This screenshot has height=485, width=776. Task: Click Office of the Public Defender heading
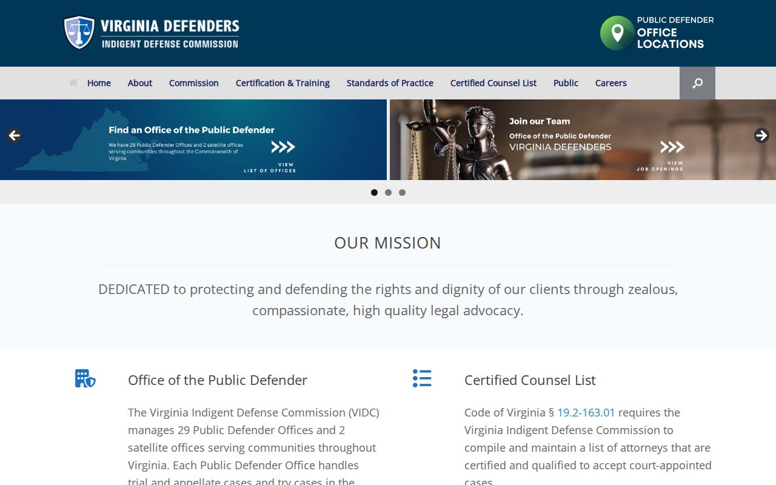218,380
